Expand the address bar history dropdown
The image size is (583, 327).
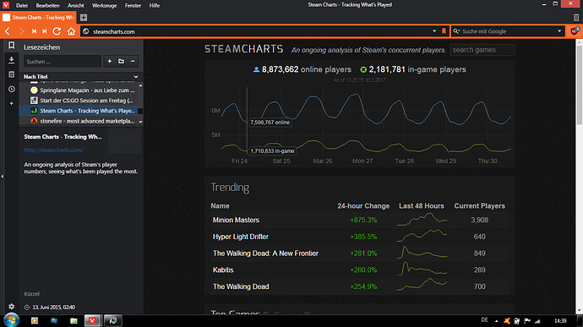[434, 31]
